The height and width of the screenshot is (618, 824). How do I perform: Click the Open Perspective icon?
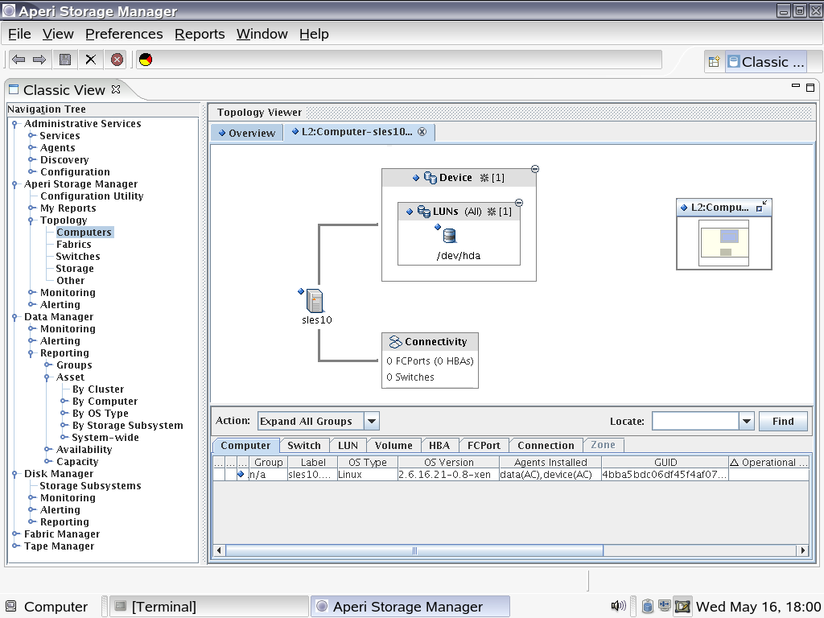click(714, 62)
